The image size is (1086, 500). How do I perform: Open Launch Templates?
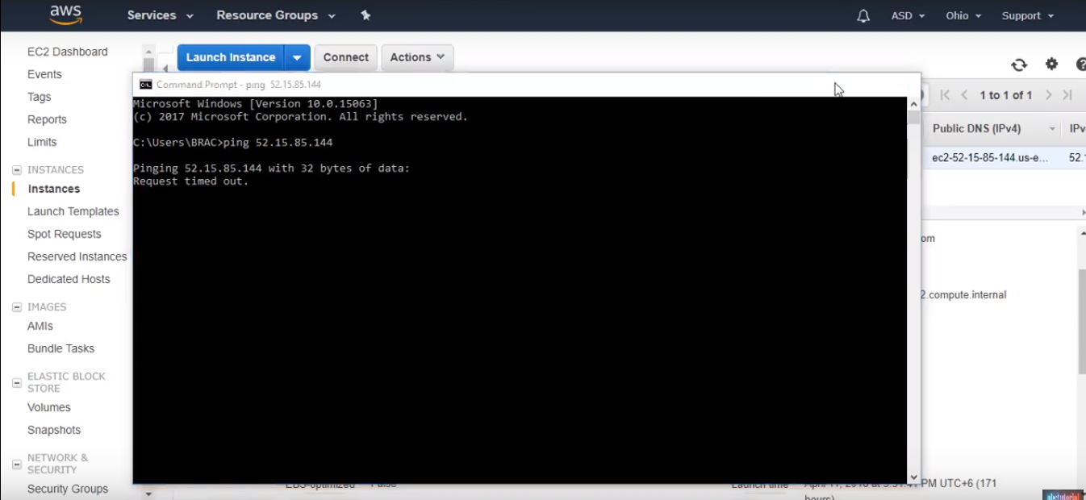[x=73, y=211]
